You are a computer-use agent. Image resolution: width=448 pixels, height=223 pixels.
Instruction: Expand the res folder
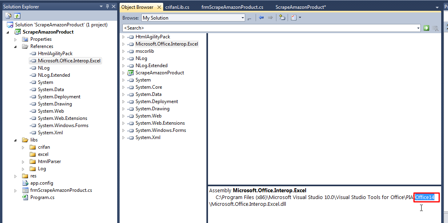point(16,176)
